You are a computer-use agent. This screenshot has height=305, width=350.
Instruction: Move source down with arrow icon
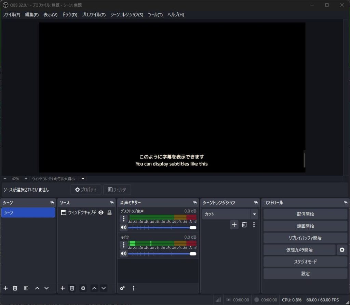tap(103, 288)
